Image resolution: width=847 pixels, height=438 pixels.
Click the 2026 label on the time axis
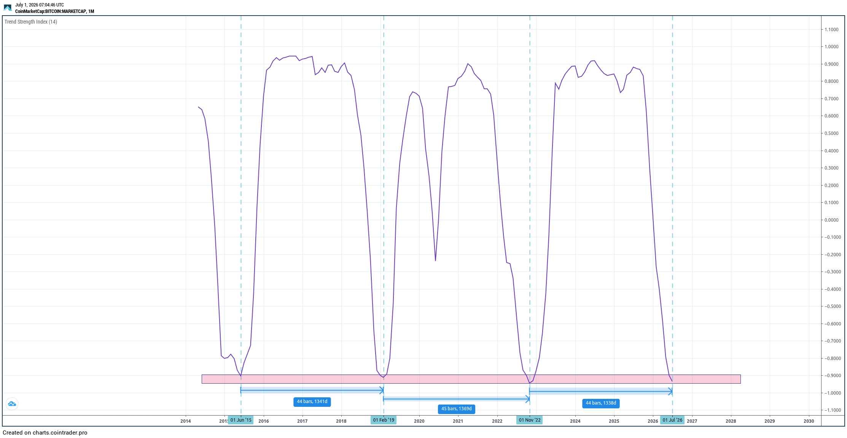(653, 421)
